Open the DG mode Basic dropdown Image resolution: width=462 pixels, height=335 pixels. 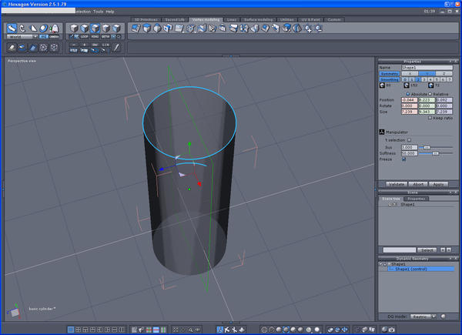coord(422,316)
